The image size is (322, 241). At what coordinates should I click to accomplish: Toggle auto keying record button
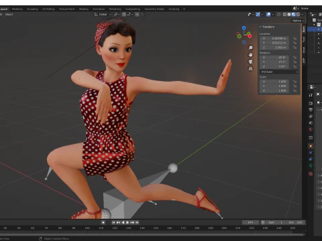point(103,222)
